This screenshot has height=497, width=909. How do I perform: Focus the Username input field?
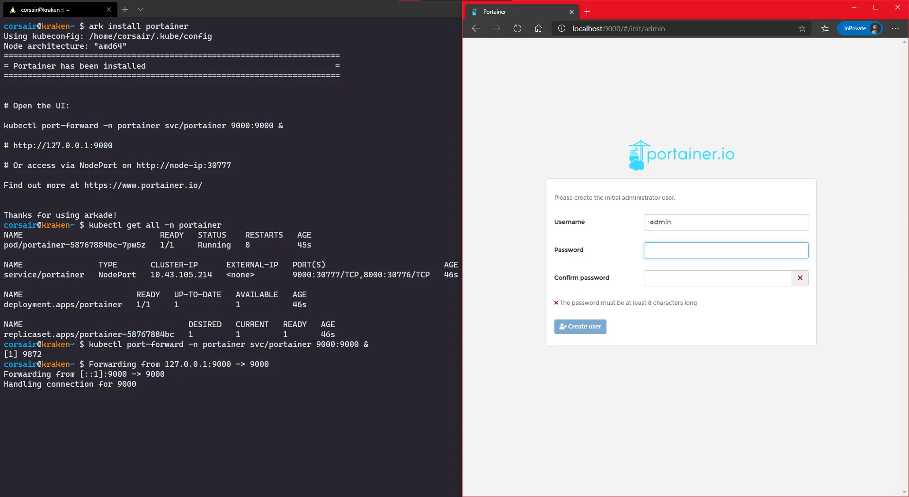point(726,222)
